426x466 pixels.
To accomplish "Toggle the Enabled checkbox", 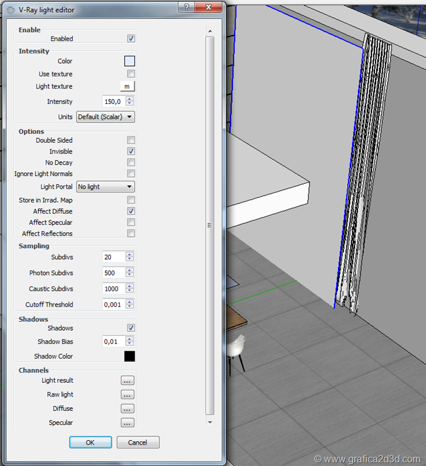I will coord(131,39).
